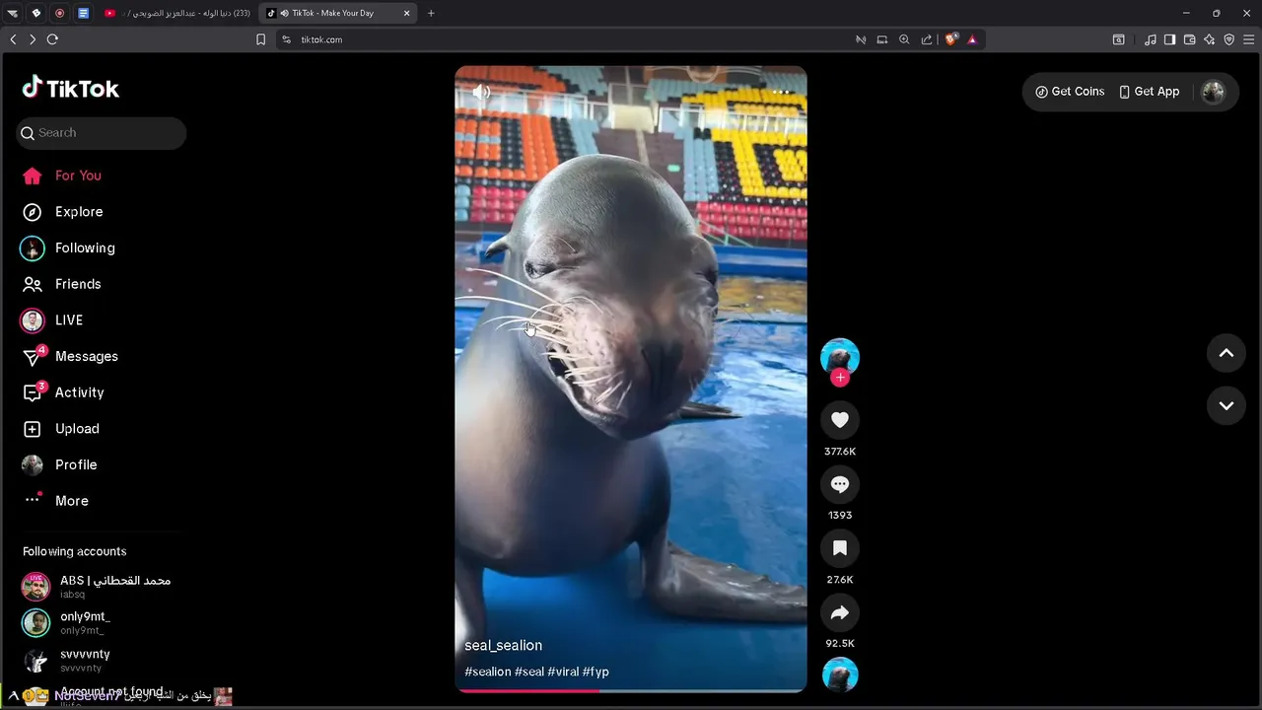This screenshot has width=1262, height=710.
Task: Click the Get App button
Action: coord(1149,92)
